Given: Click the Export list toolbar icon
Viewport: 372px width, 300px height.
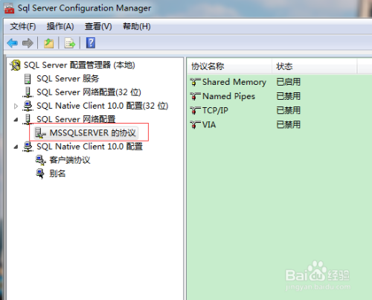Looking at the screenshot, I should click(x=70, y=43).
